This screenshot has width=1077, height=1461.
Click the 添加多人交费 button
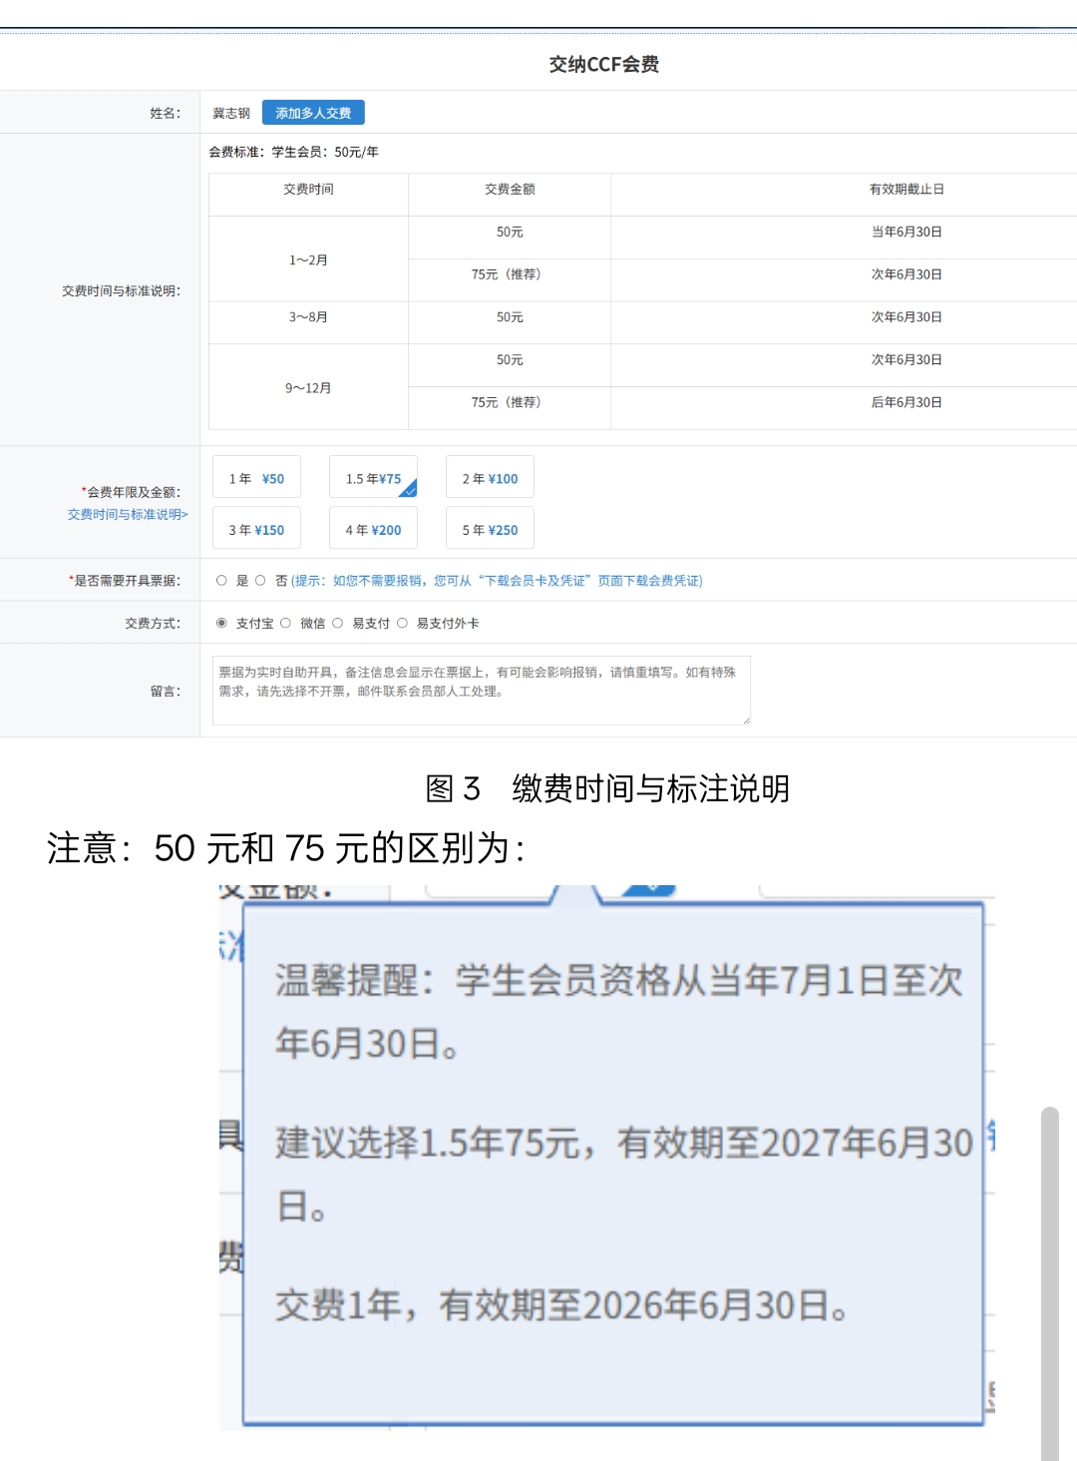coord(314,113)
